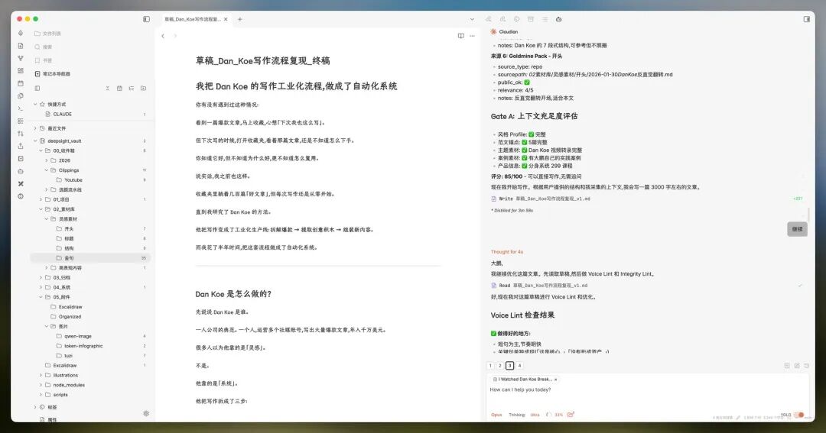
Task: Open the robot bot ribbon icon
Action: (21, 171)
